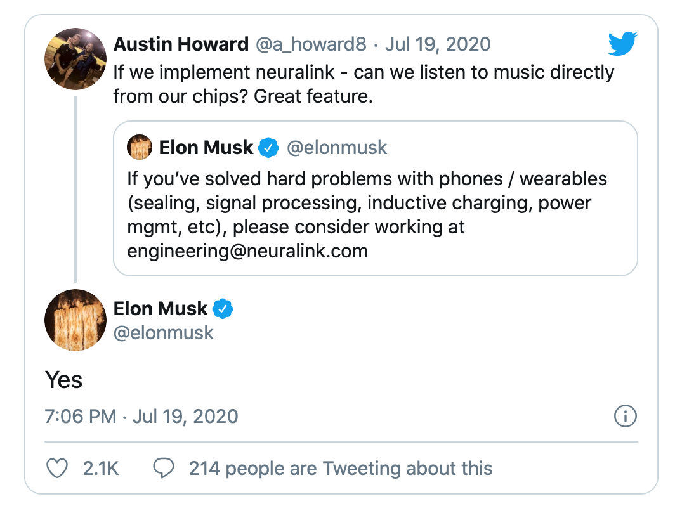Visit the @a_howard8 handle
The width and height of the screenshot is (675, 506).
(x=311, y=44)
